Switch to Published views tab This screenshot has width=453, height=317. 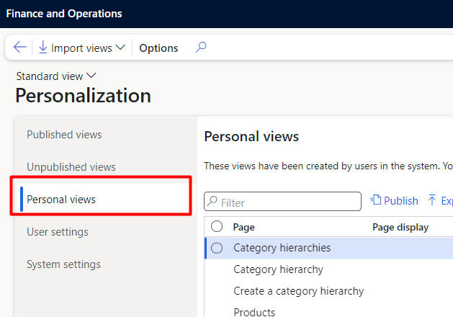coord(64,135)
